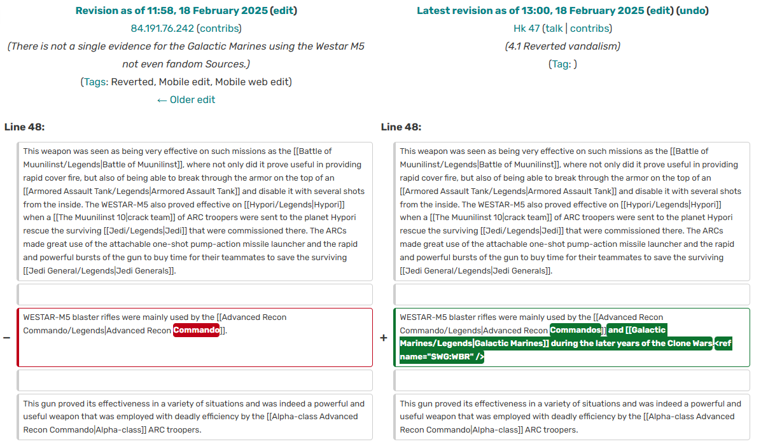Image resolution: width=761 pixels, height=444 pixels.
Task: Click edit link for the 11:58 revision
Action: (284, 11)
